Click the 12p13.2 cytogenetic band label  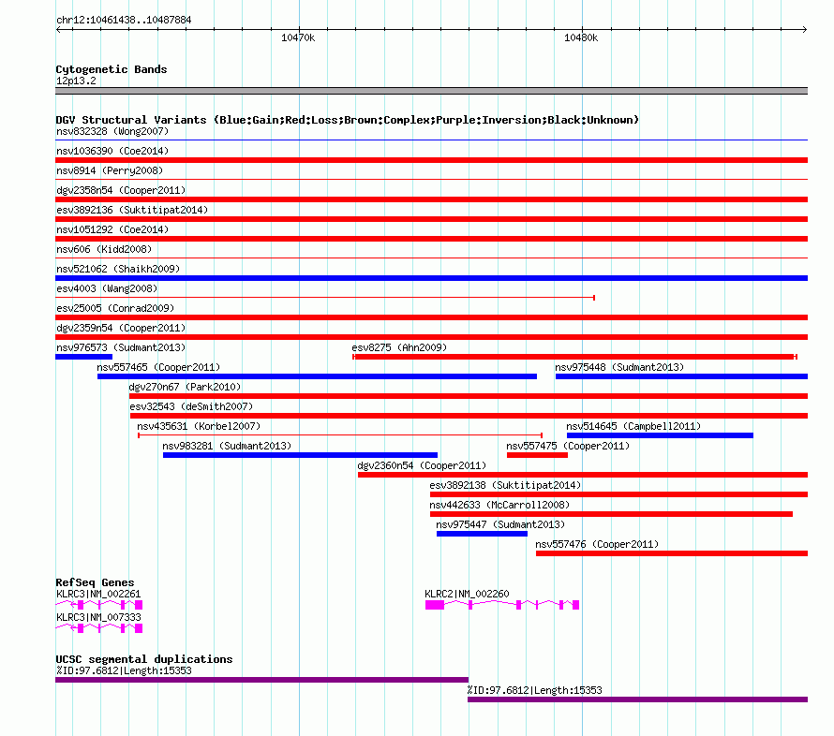[x=76, y=81]
